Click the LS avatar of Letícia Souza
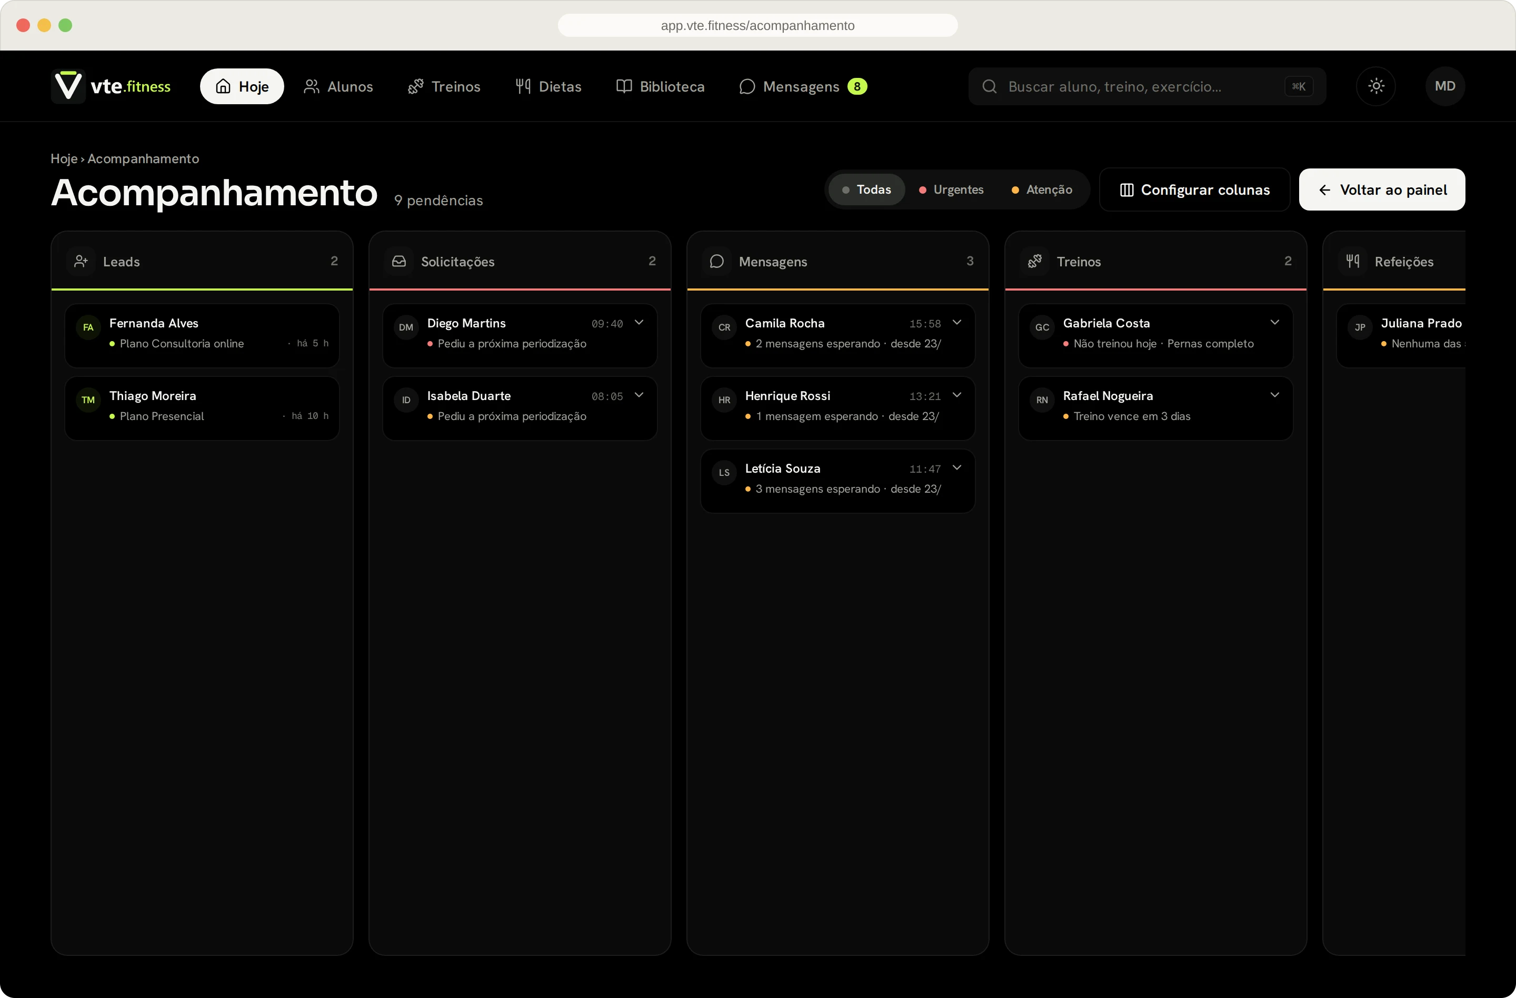 [724, 473]
